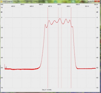Click the X axis 1.0 kHz caption
101x93 pixels.
(47, 90)
